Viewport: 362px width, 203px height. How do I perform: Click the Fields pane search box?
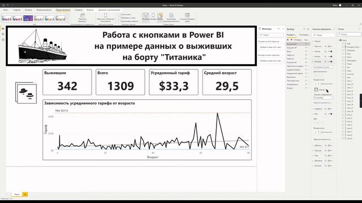[x=350, y=34]
